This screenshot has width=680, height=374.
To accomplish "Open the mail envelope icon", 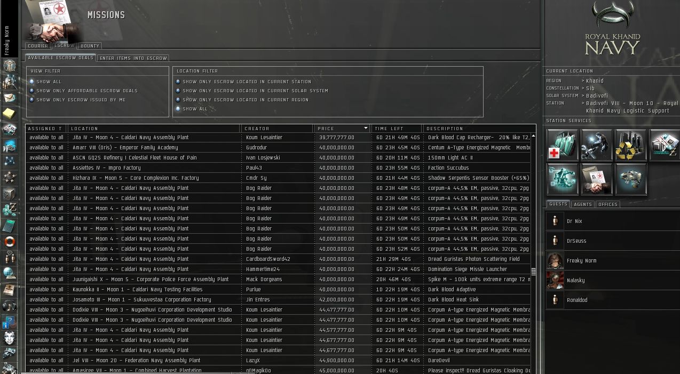I will 10,98.
